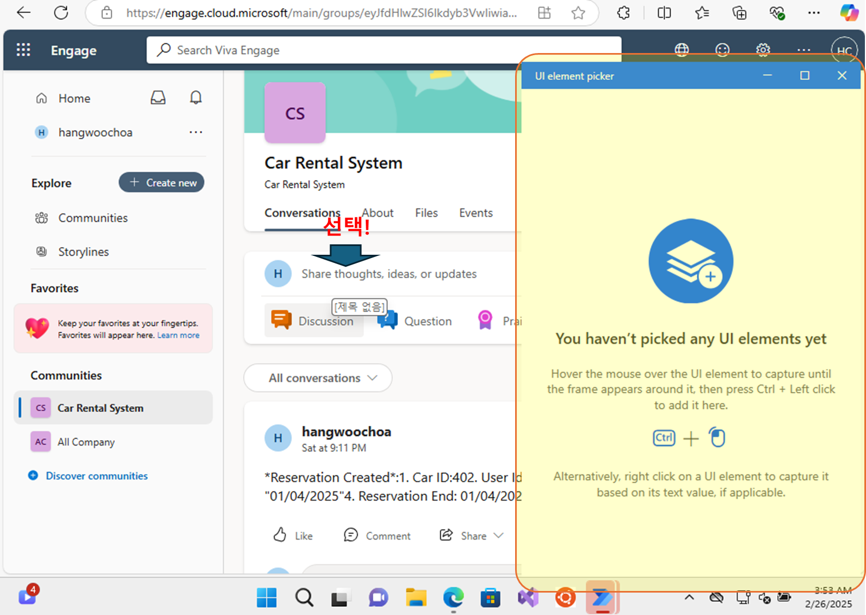Open Storylines under Explore

84,252
